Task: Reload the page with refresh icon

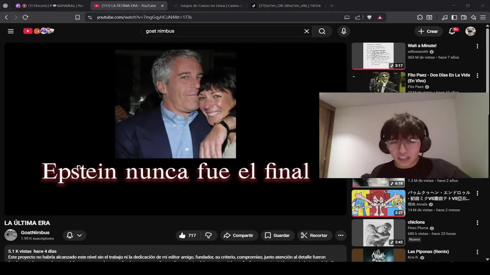Action: coord(25,17)
